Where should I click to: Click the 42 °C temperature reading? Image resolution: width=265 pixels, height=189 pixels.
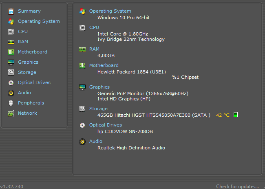(223, 115)
